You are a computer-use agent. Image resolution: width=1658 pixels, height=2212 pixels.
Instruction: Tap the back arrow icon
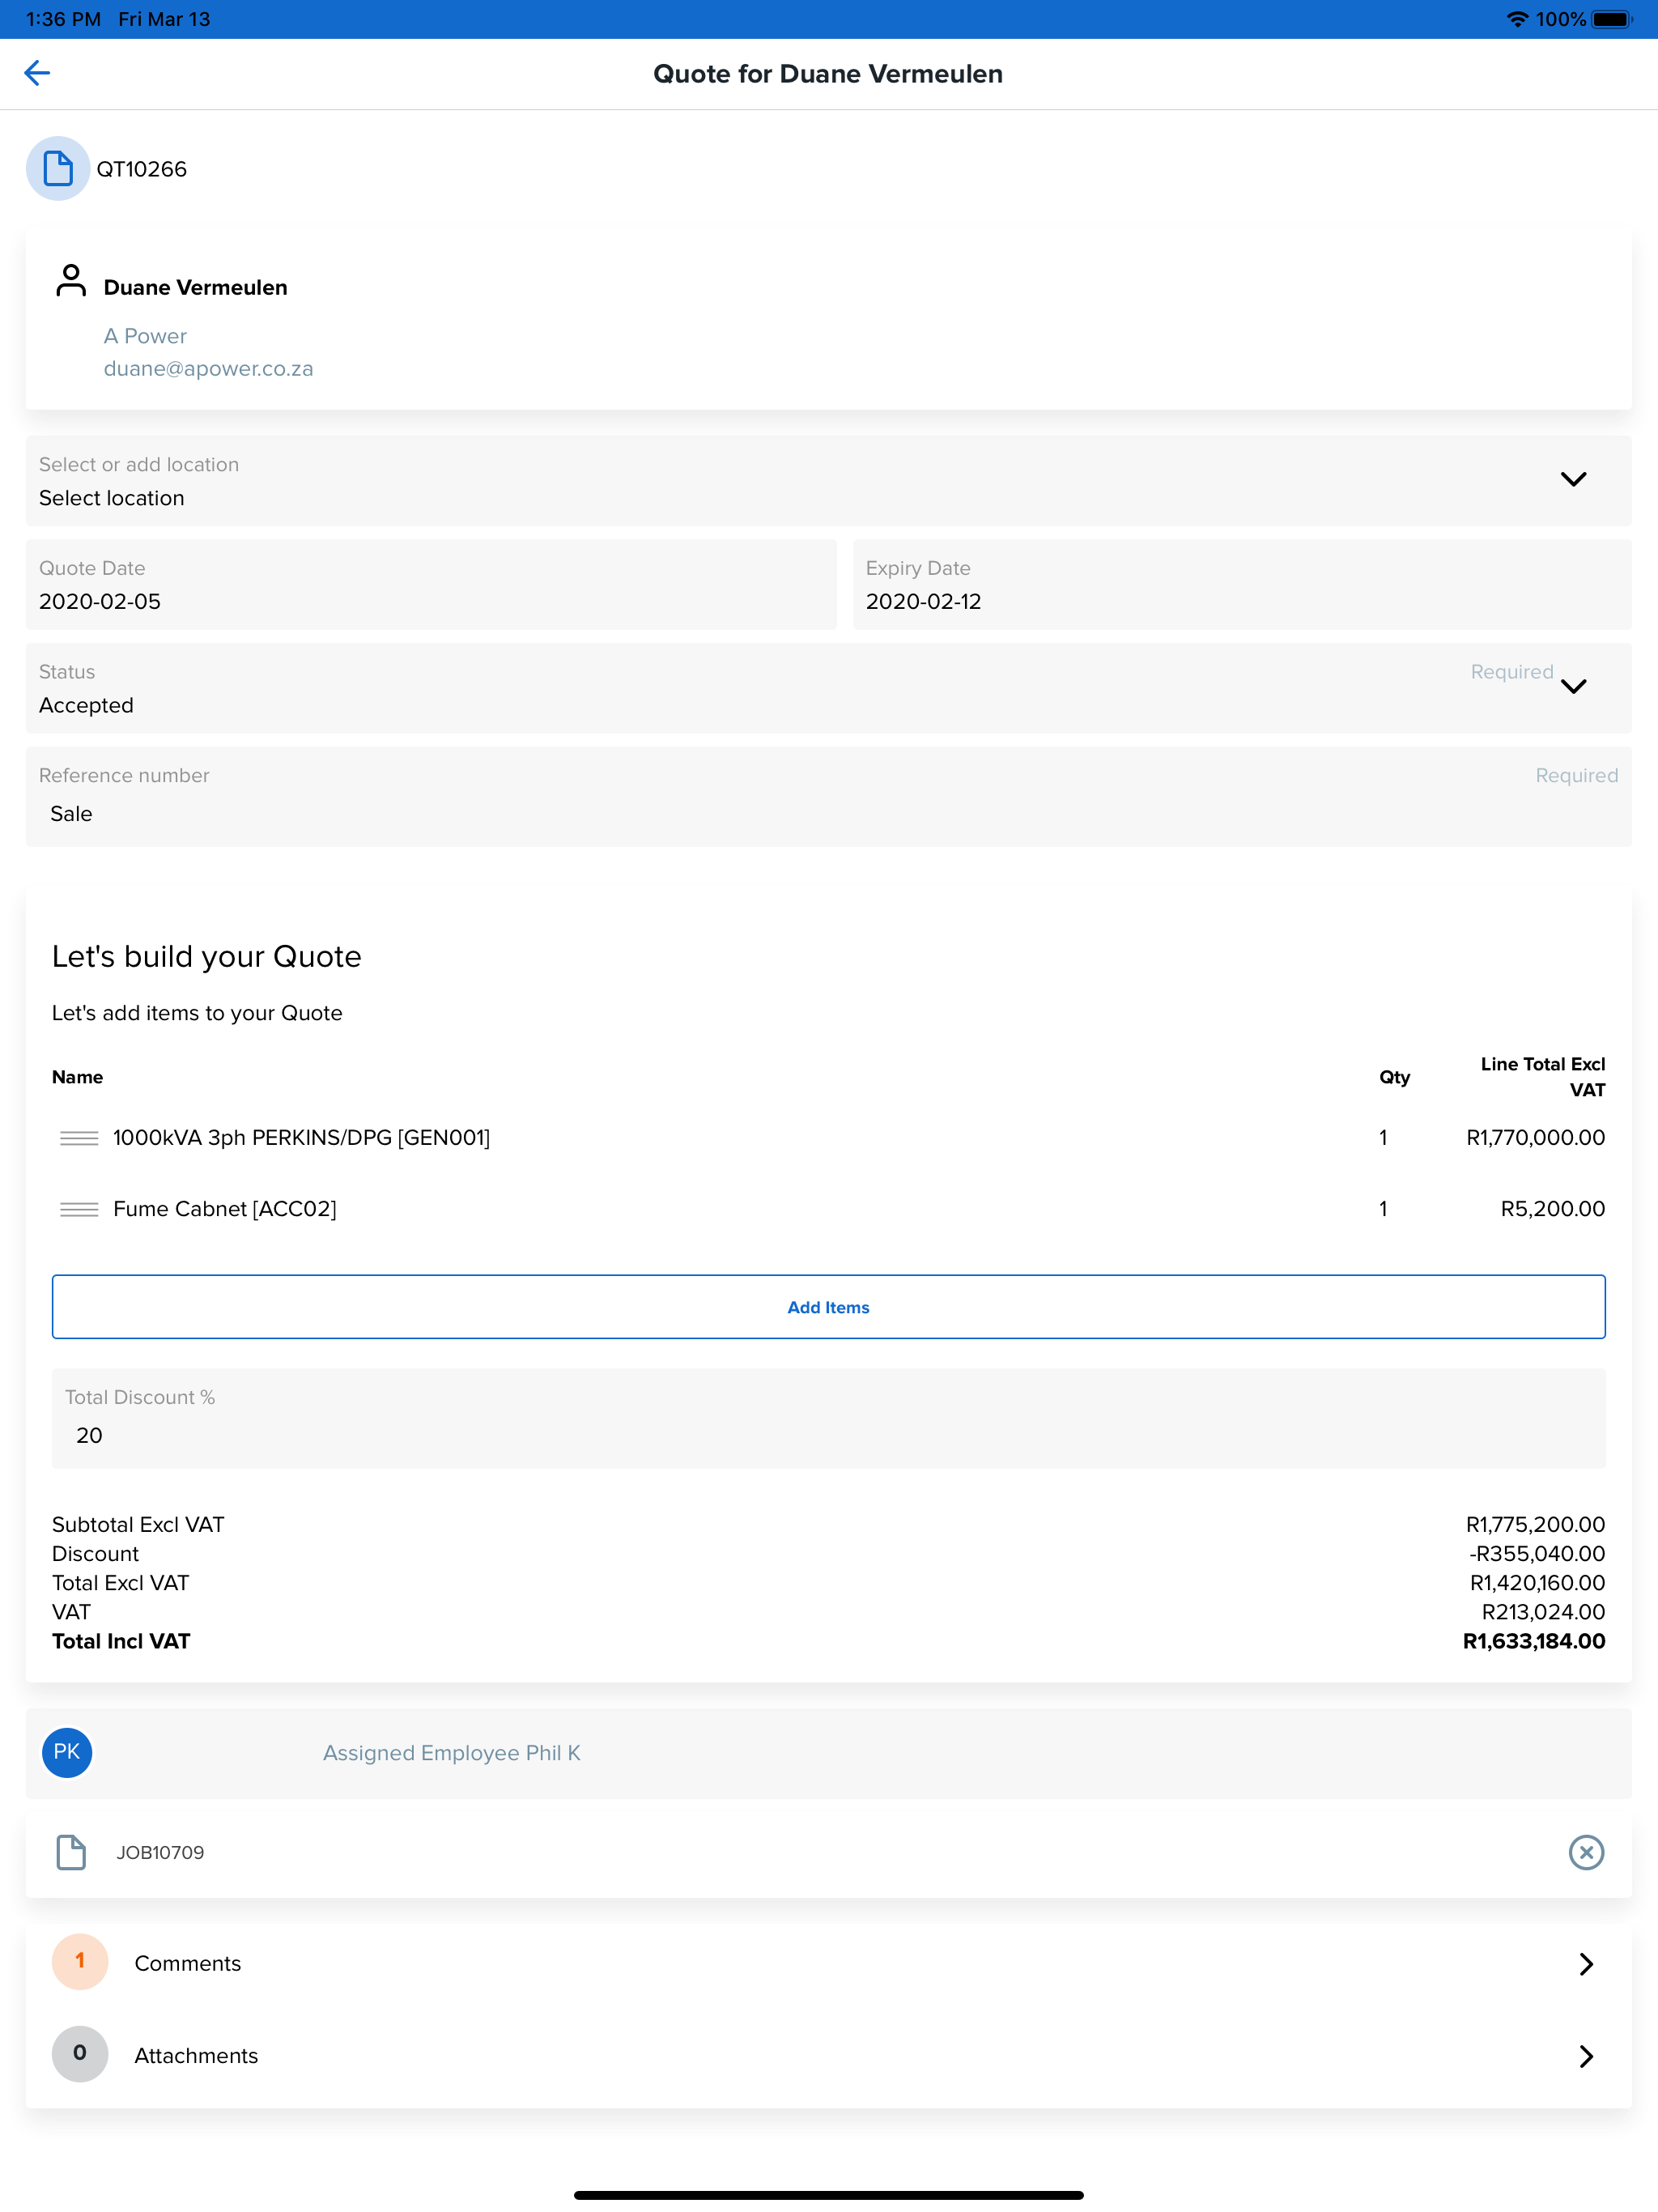pyautogui.click(x=37, y=73)
